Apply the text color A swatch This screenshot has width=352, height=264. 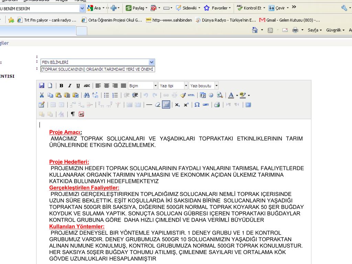pyautogui.click(x=231, y=96)
